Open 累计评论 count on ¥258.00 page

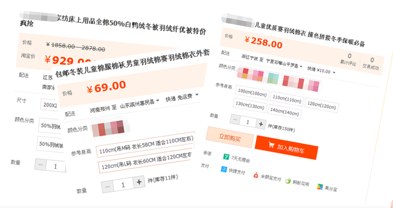(348, 59)
